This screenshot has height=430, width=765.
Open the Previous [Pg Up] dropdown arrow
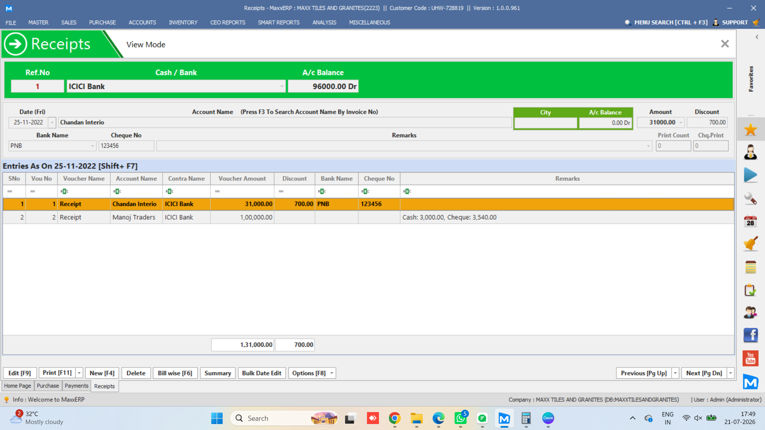tap(675, 373)
